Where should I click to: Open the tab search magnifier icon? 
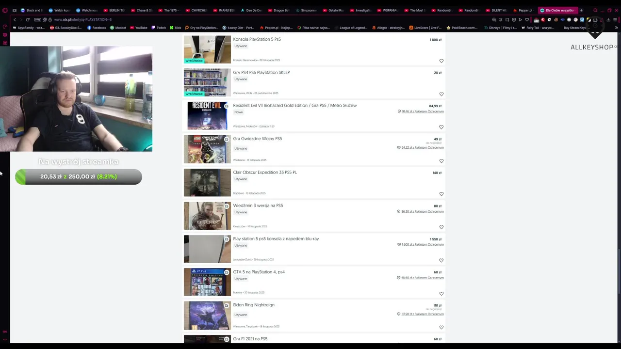(x=595, y=10)
